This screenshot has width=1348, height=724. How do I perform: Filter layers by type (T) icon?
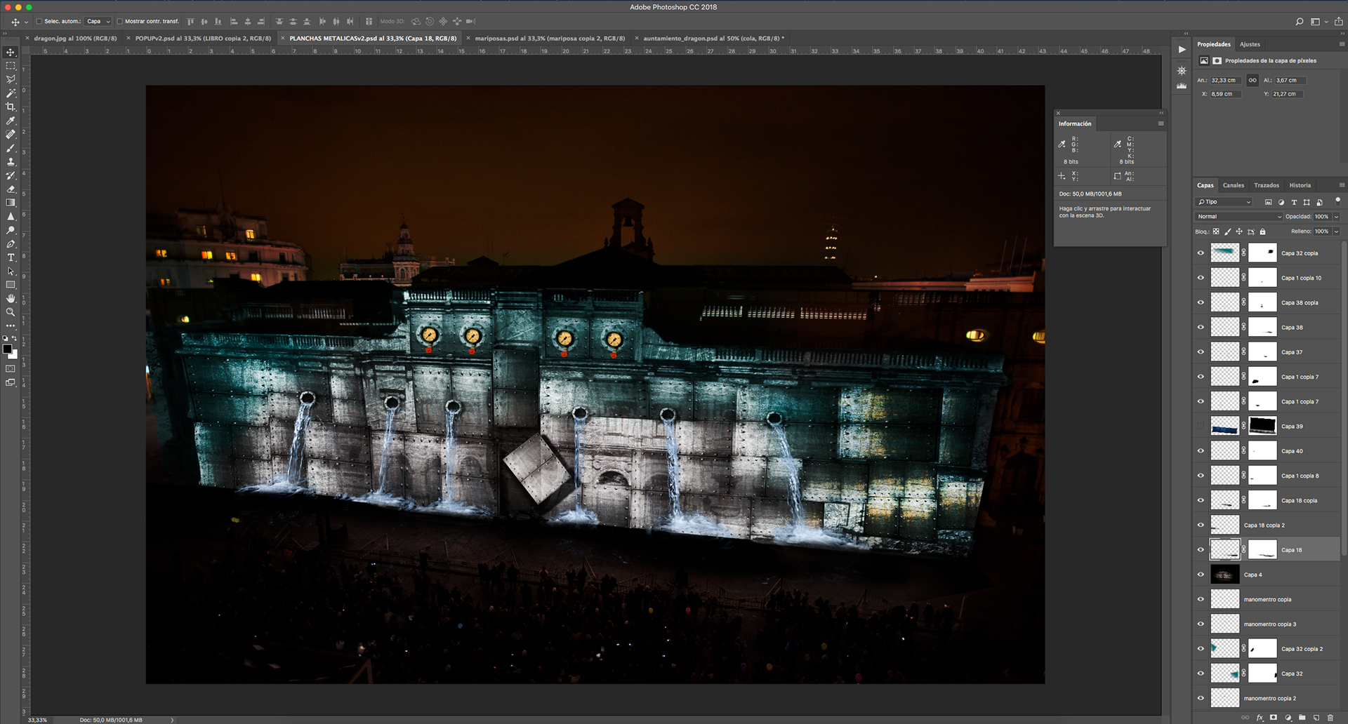click(1294, 202)
